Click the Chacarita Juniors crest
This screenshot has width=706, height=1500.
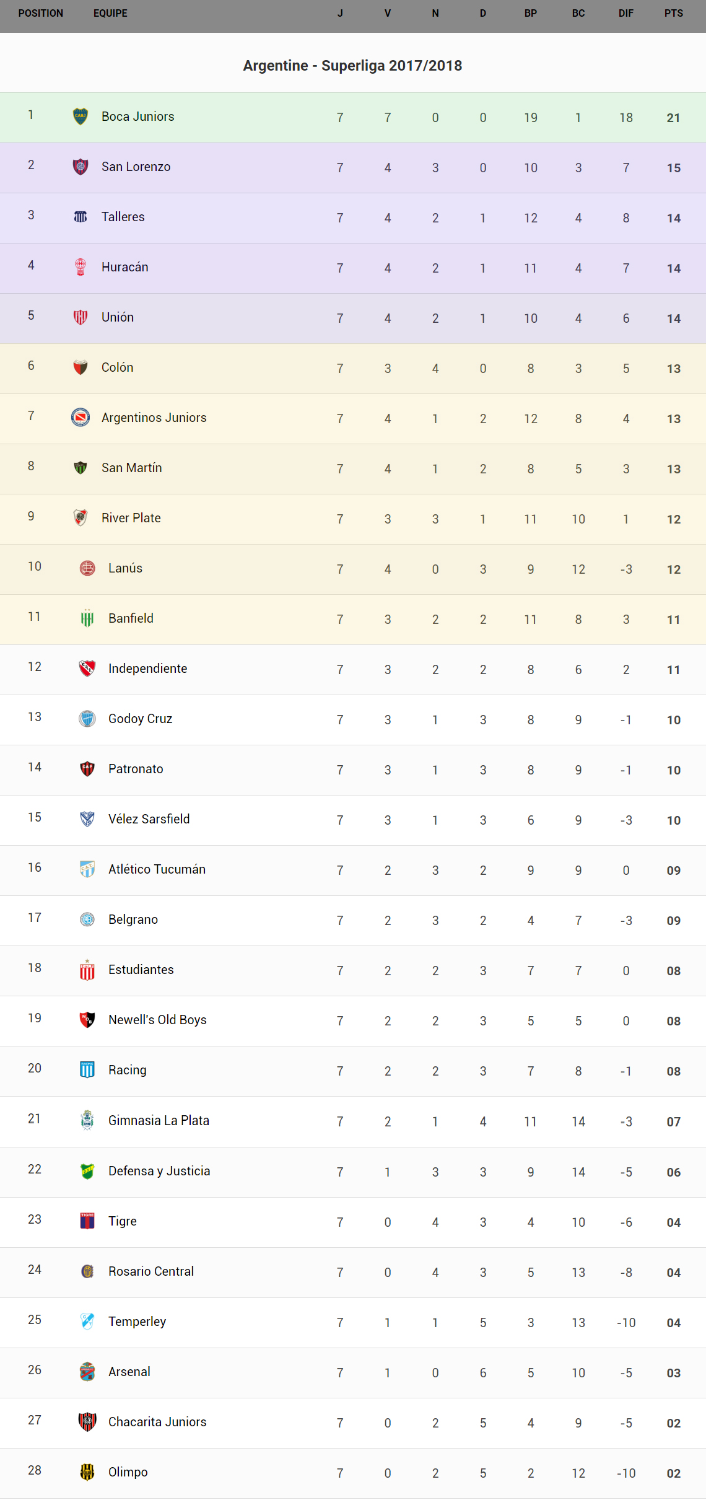point(87,1421)
